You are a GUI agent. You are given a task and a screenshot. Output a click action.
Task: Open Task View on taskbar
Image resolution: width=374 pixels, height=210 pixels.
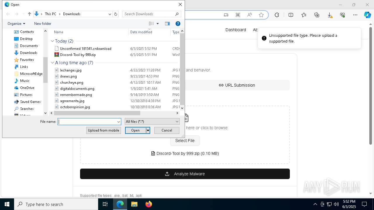(105, 204)
